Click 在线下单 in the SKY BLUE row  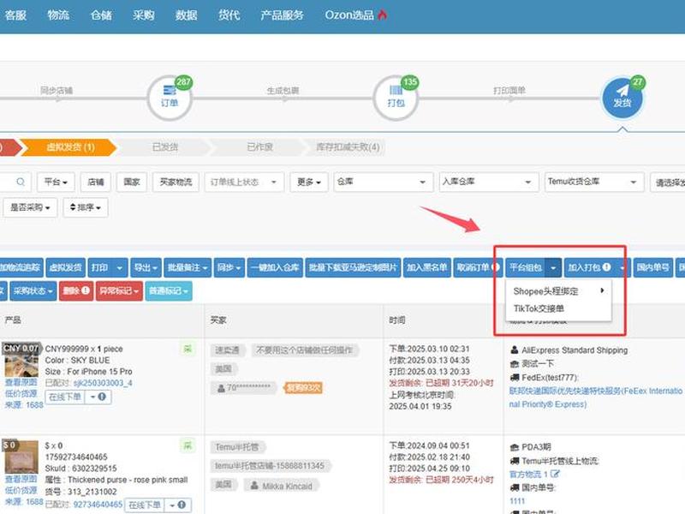(65, 397)
